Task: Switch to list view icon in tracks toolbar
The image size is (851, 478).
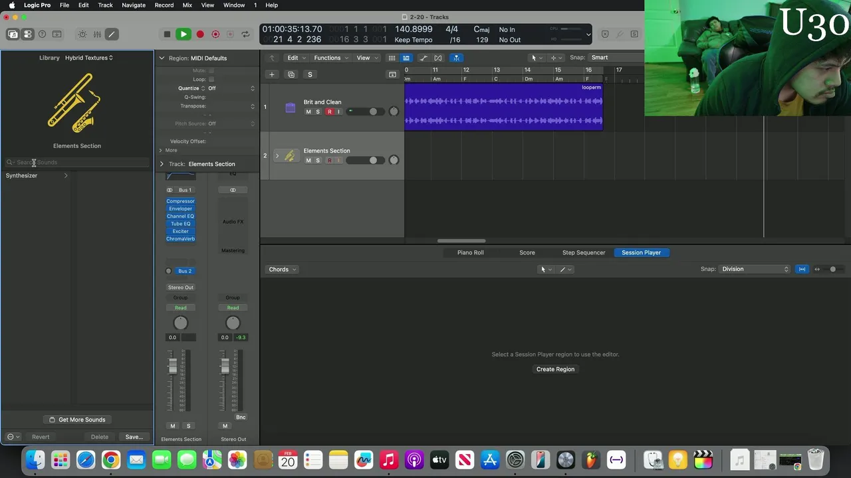Action: click(406, 58)
